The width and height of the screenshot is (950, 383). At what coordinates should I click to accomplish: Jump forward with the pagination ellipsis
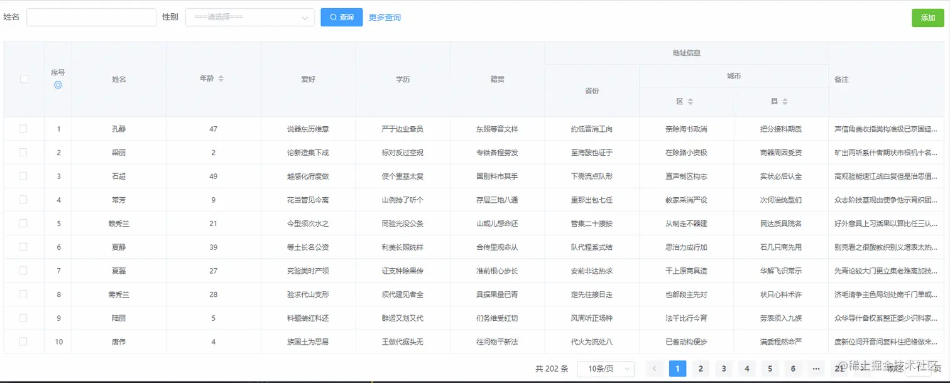pyautogui.click(x=816, y=369)
